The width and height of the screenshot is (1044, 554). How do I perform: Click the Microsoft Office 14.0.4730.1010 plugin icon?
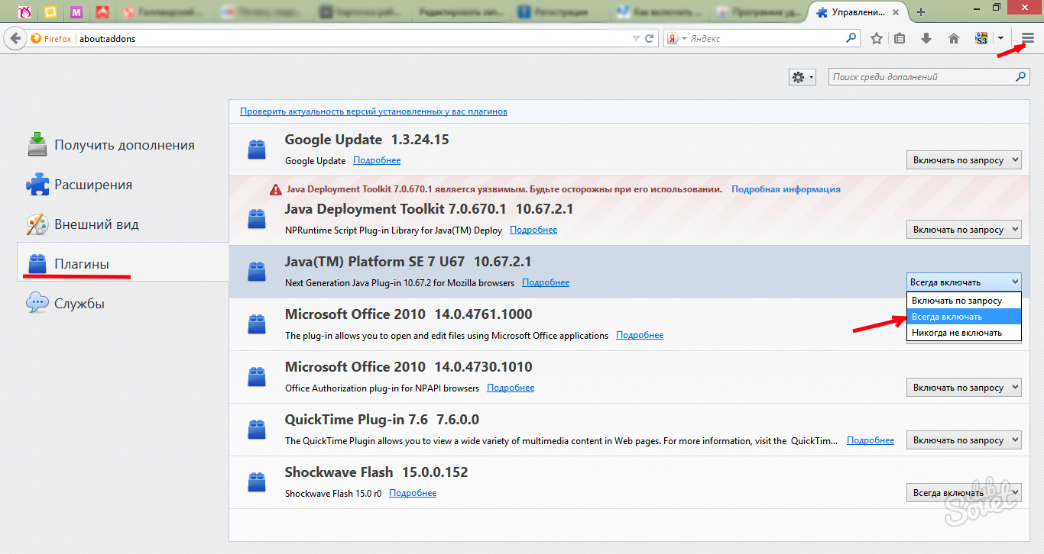pos(257,377)
